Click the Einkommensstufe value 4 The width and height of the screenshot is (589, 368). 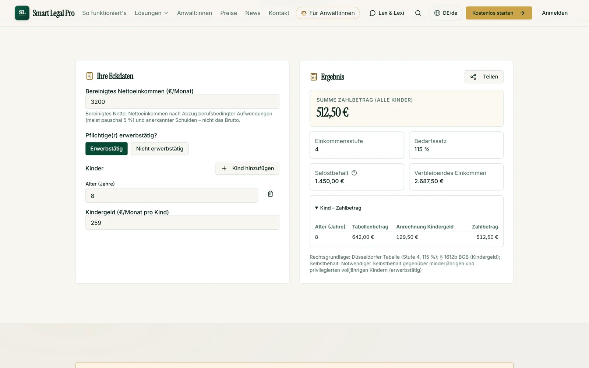point(317,149)
